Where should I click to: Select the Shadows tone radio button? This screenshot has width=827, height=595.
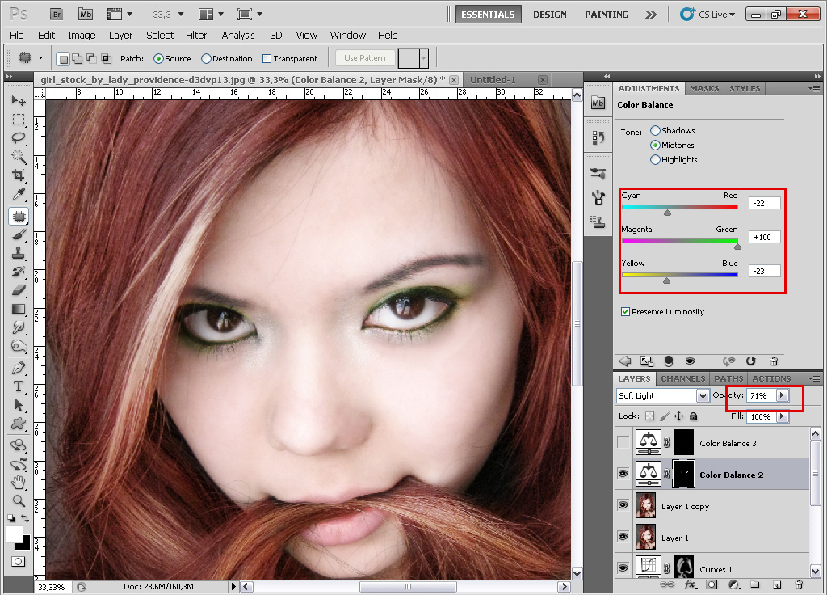pyautogui.click(x=655, y=131)
